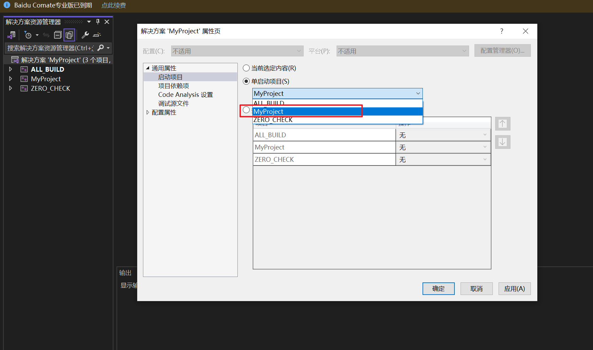Choose ZERO_CHECK in the open dropdown list

coord(338,120)
